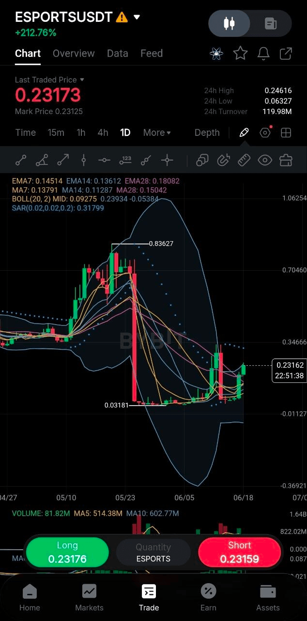The height and width of the screenshot is (621, 307).
Task: Tap the yellow warning triangle icon
Action: (x=122, y=17)
